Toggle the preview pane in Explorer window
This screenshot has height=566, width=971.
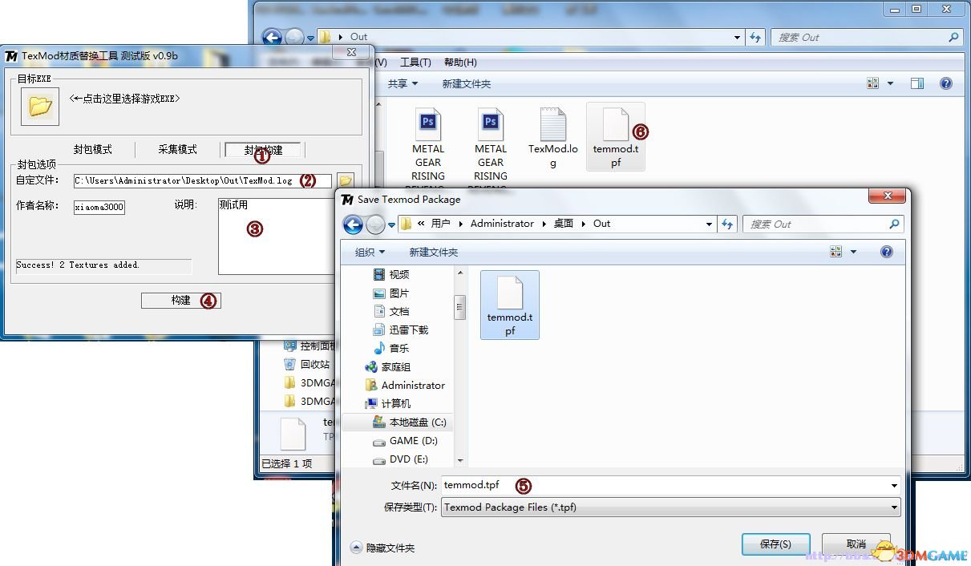pos(917,83)
